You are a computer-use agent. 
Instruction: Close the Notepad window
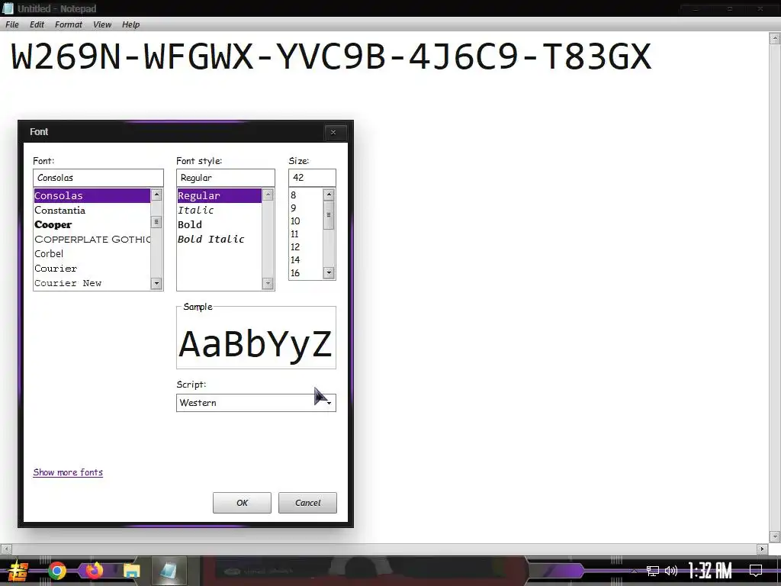pos(760,8)
